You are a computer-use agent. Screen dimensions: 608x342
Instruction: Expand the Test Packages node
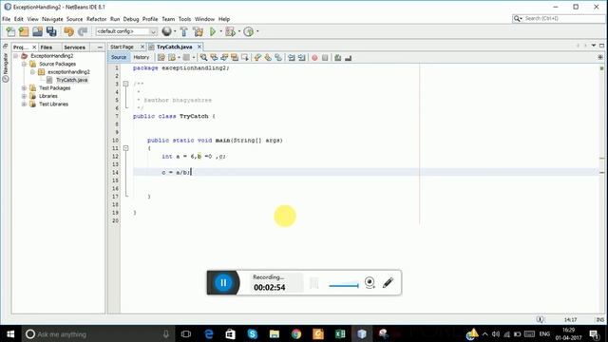(24, 88)
